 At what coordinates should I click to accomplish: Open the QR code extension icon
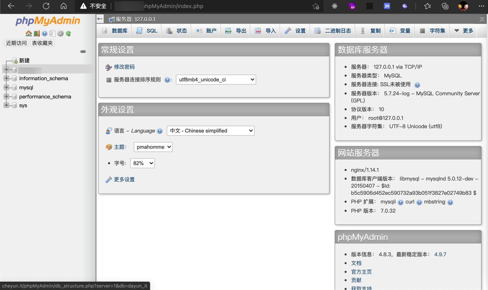click(x=369, y=6)
